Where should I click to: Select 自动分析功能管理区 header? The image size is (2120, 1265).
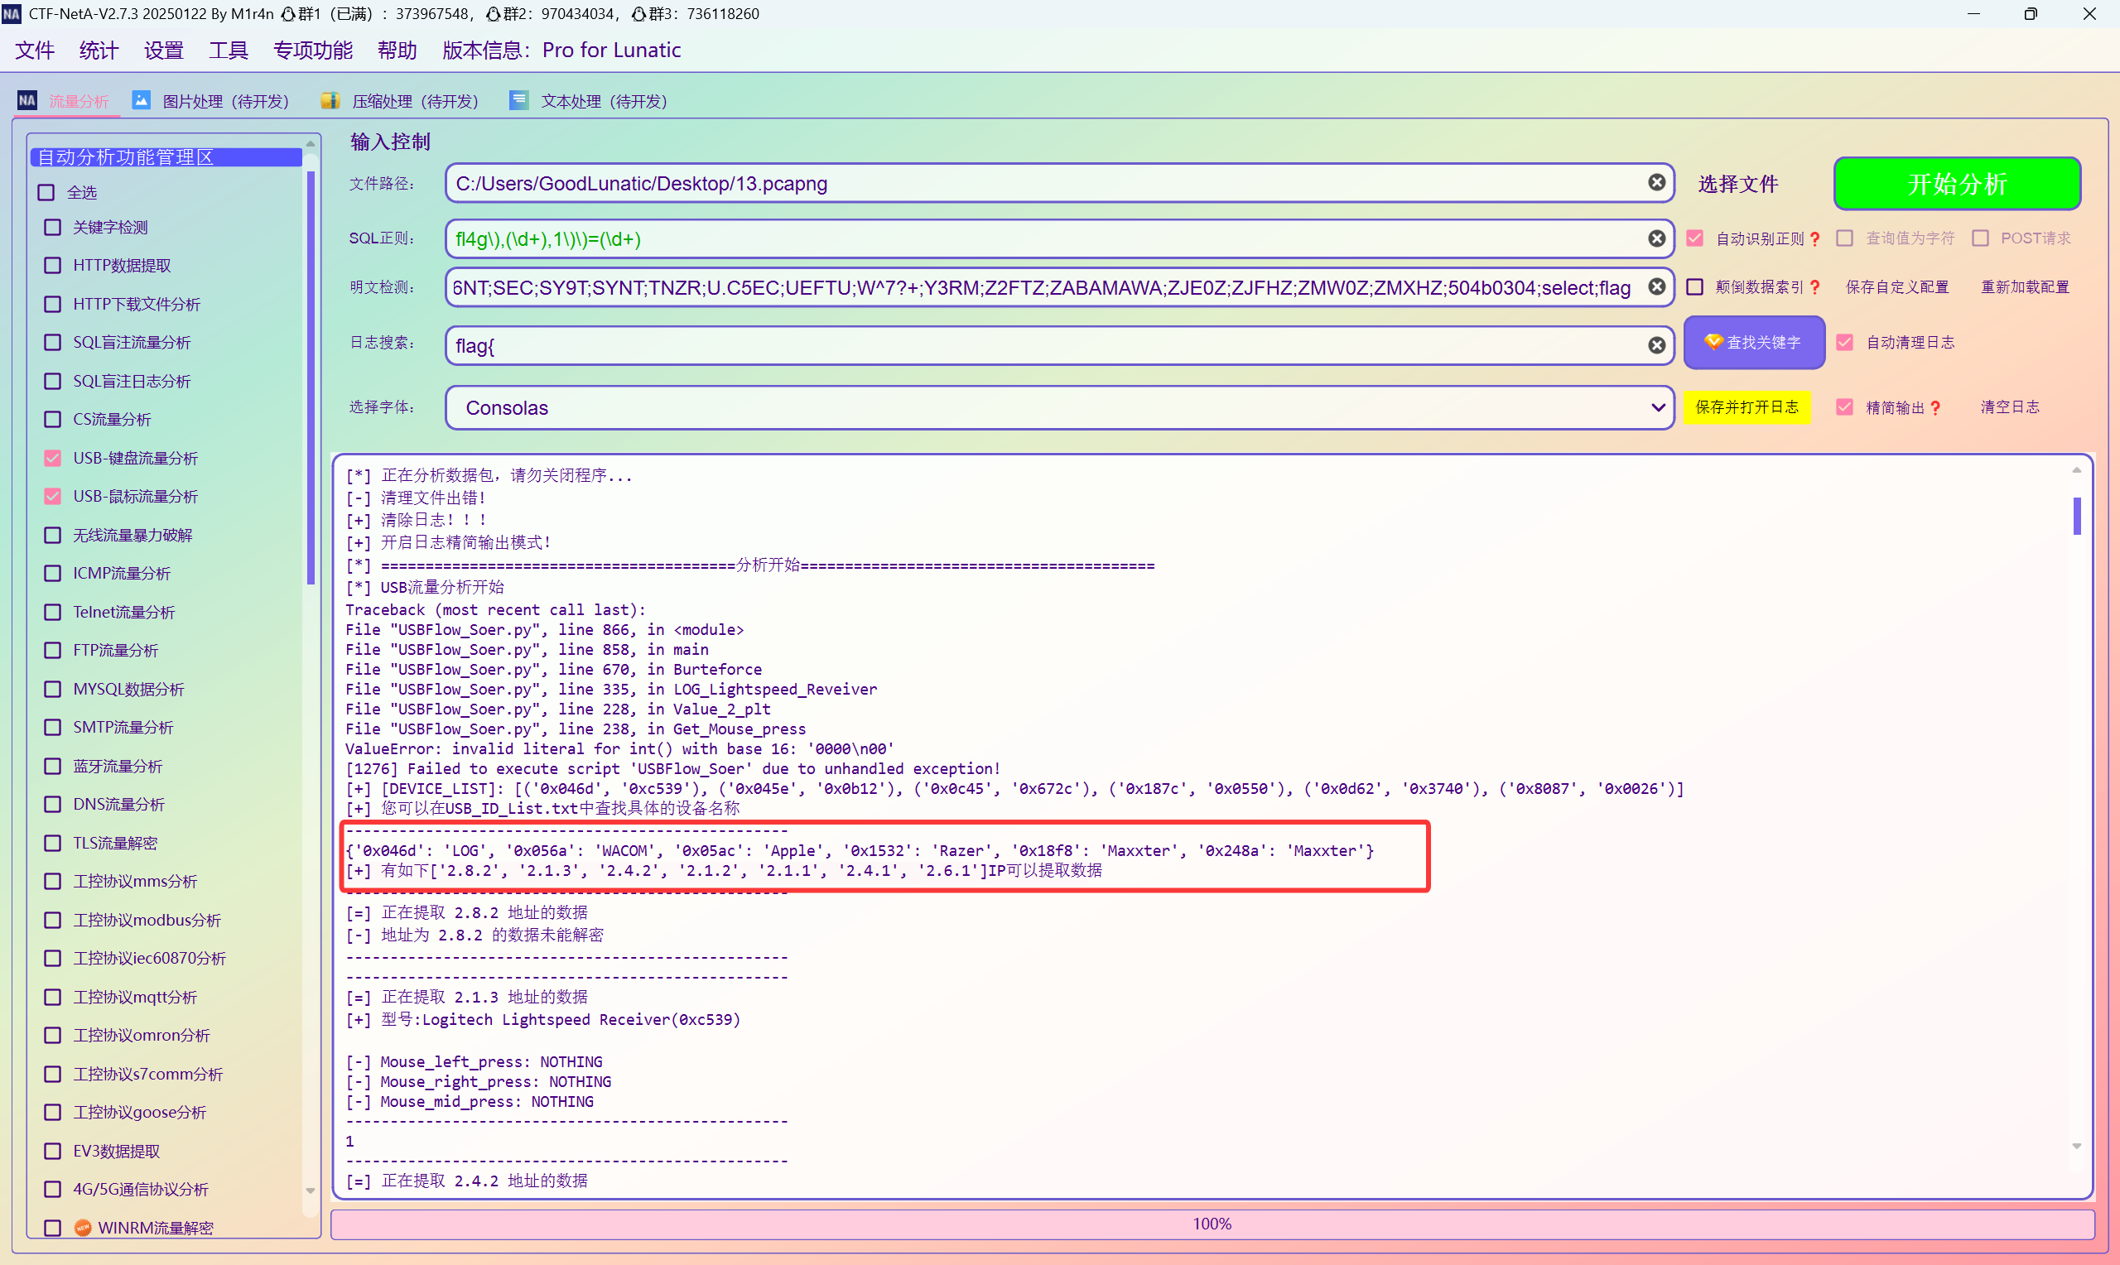(166, 156)
